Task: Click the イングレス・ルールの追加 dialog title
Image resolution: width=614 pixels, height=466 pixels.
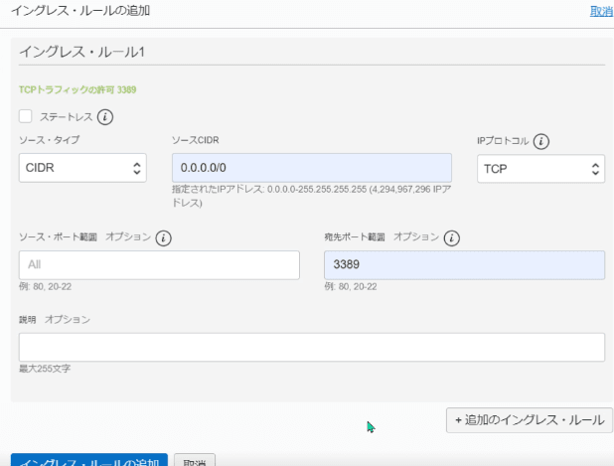Action: 79,10
